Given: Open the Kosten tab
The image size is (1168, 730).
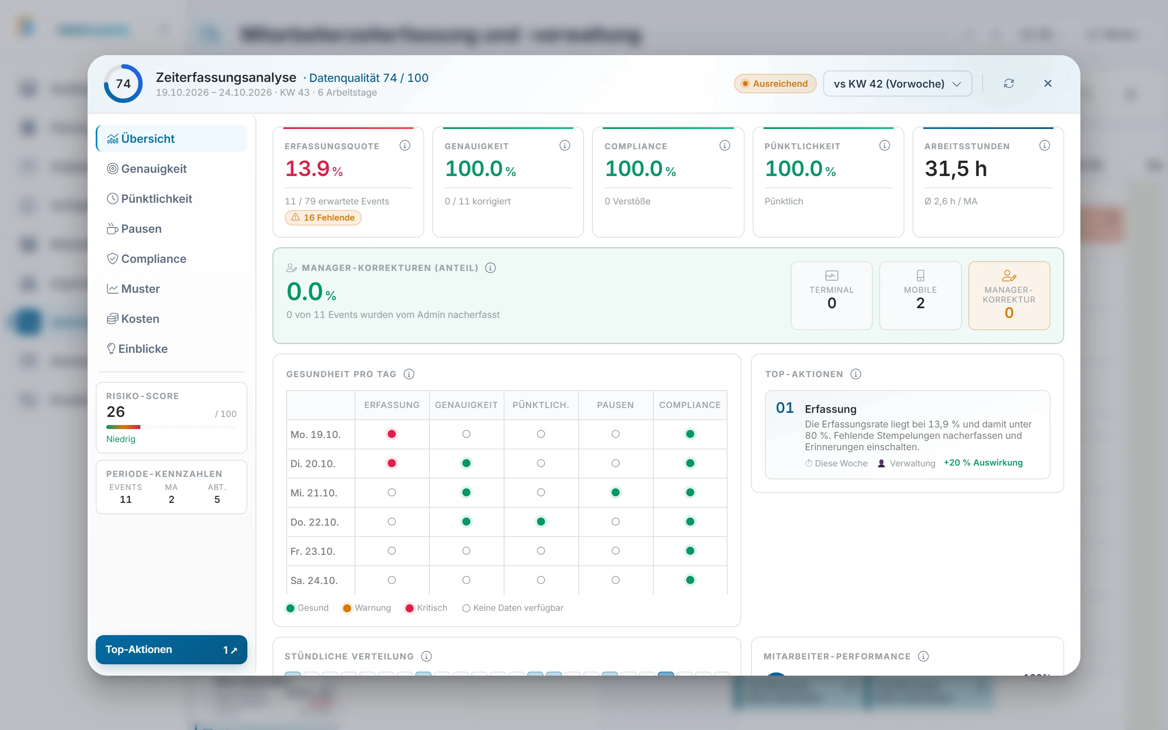Looking at the screenshot, I should click(172, 319).
